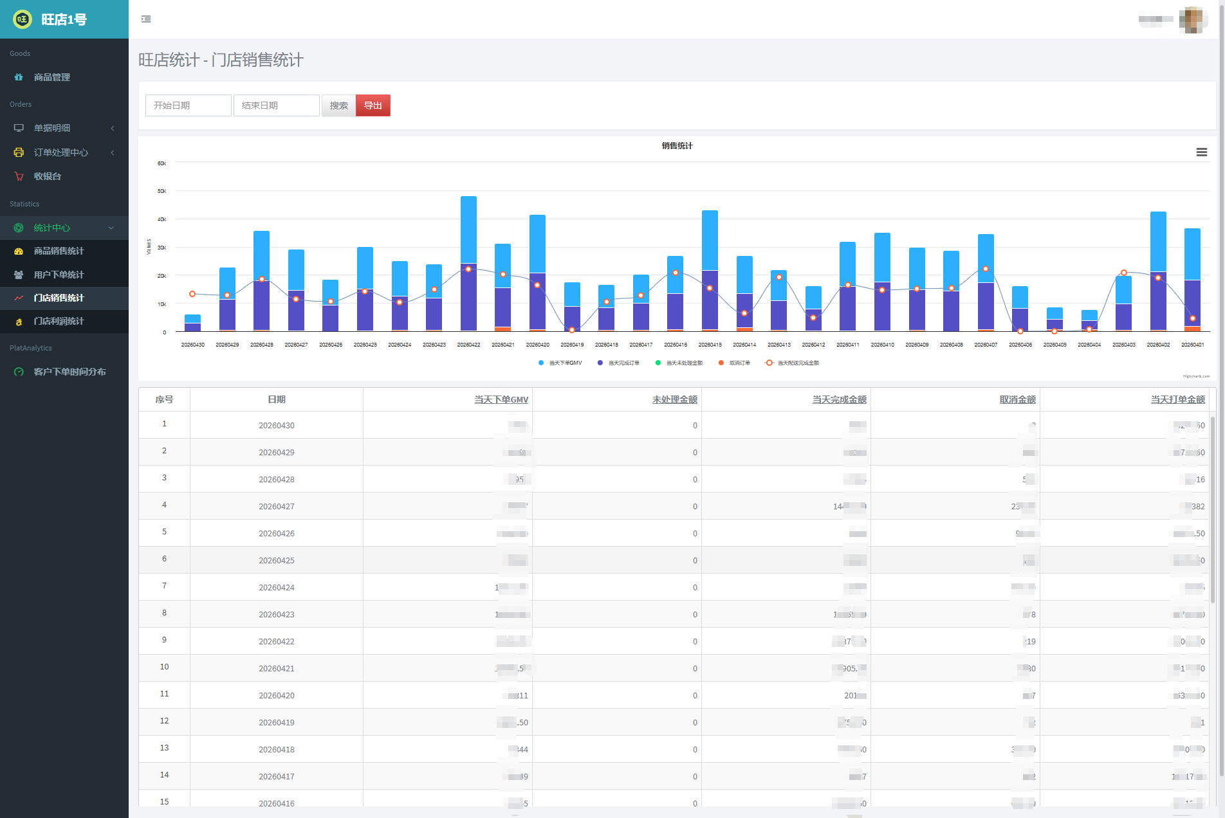Click the 旺店1号 logo icon
This screenshot has height=818, width=1225.
click(23, 19)
